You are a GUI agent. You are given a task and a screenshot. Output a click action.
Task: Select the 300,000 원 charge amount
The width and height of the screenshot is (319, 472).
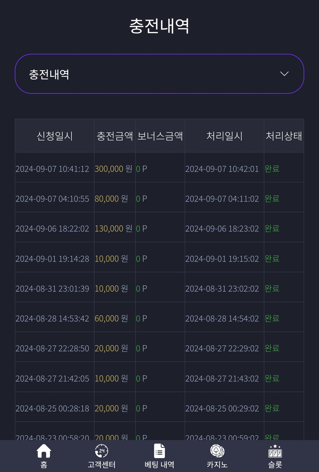click(113, 169)
